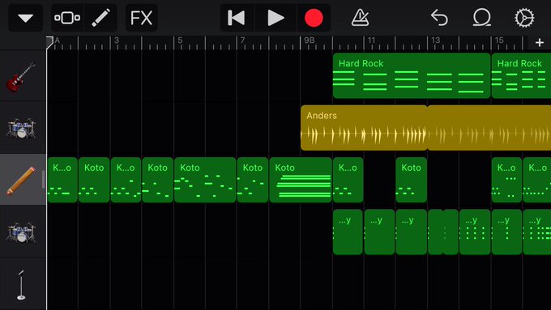Image resolution: width=551 pixels, height=310 pixels.
Task: Select the pencil edit tool icon
Action: [x=100, y=18]
